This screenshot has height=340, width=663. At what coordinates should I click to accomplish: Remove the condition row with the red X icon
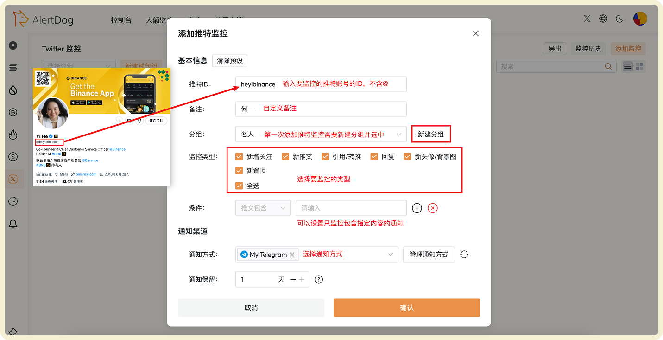(x=432, y=208)
